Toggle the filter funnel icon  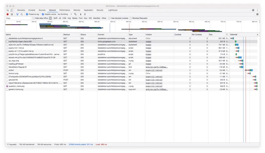tap(18, 14)
